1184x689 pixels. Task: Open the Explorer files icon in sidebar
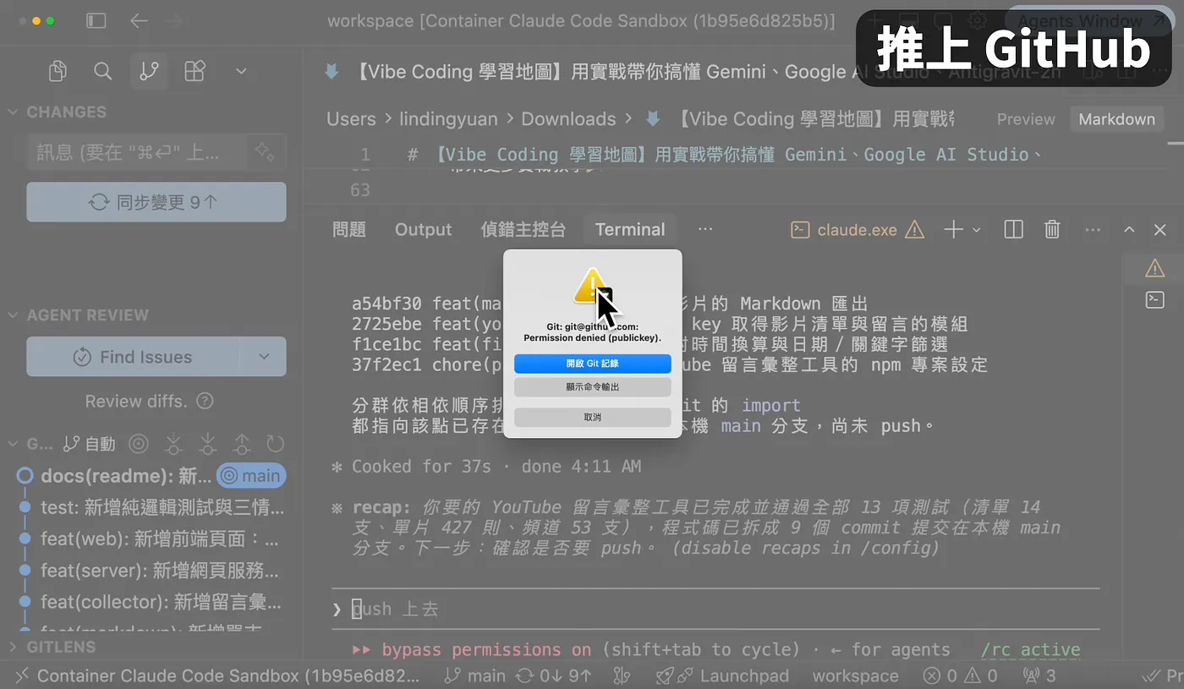click(58, 72)
